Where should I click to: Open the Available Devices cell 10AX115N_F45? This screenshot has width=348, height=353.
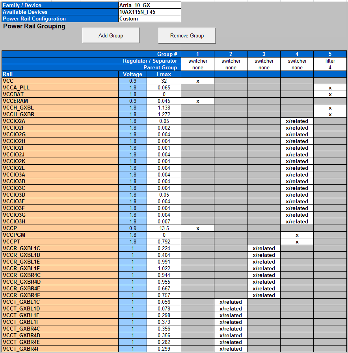point(149,12)
